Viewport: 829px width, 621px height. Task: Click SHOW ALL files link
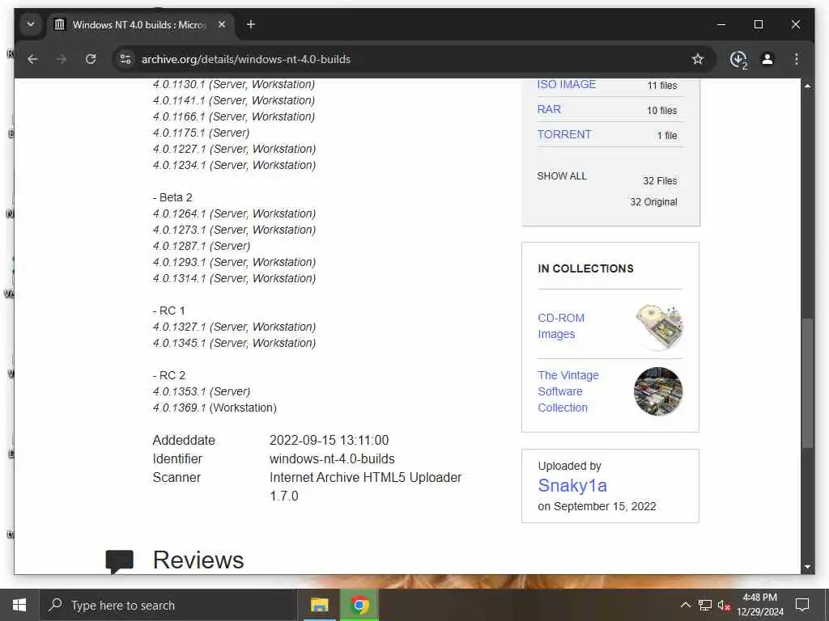pos(562,175)
